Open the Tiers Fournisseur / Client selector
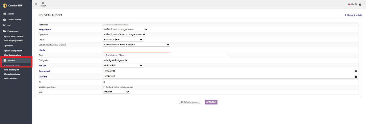The height and width of the screenshot is (124, 366). 167,55
